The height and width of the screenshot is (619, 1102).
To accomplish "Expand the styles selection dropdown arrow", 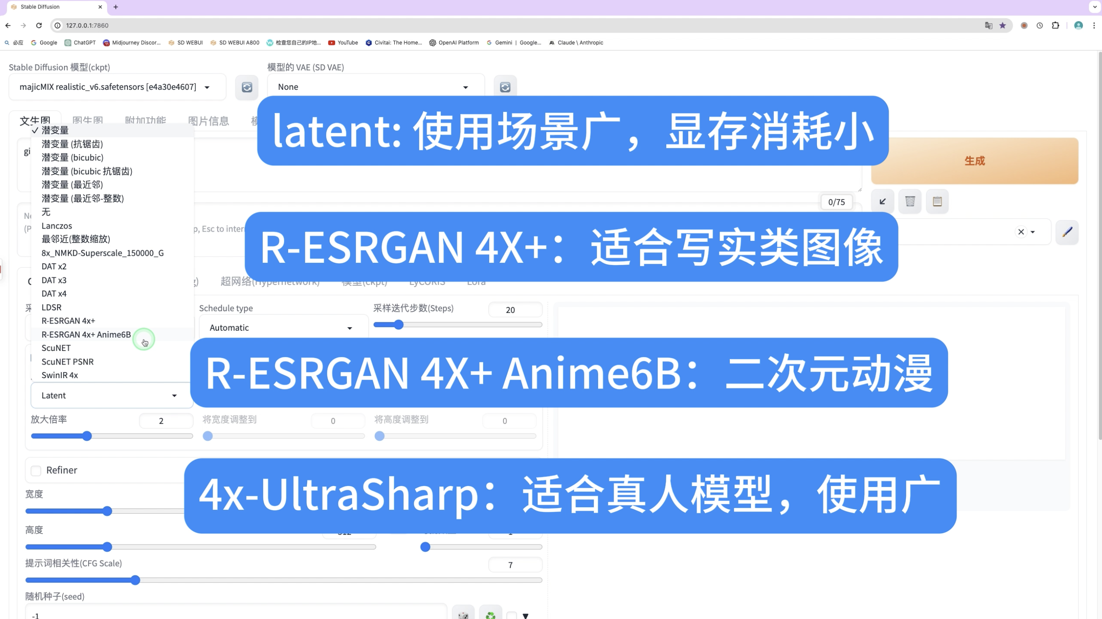I will [1033, 232].
